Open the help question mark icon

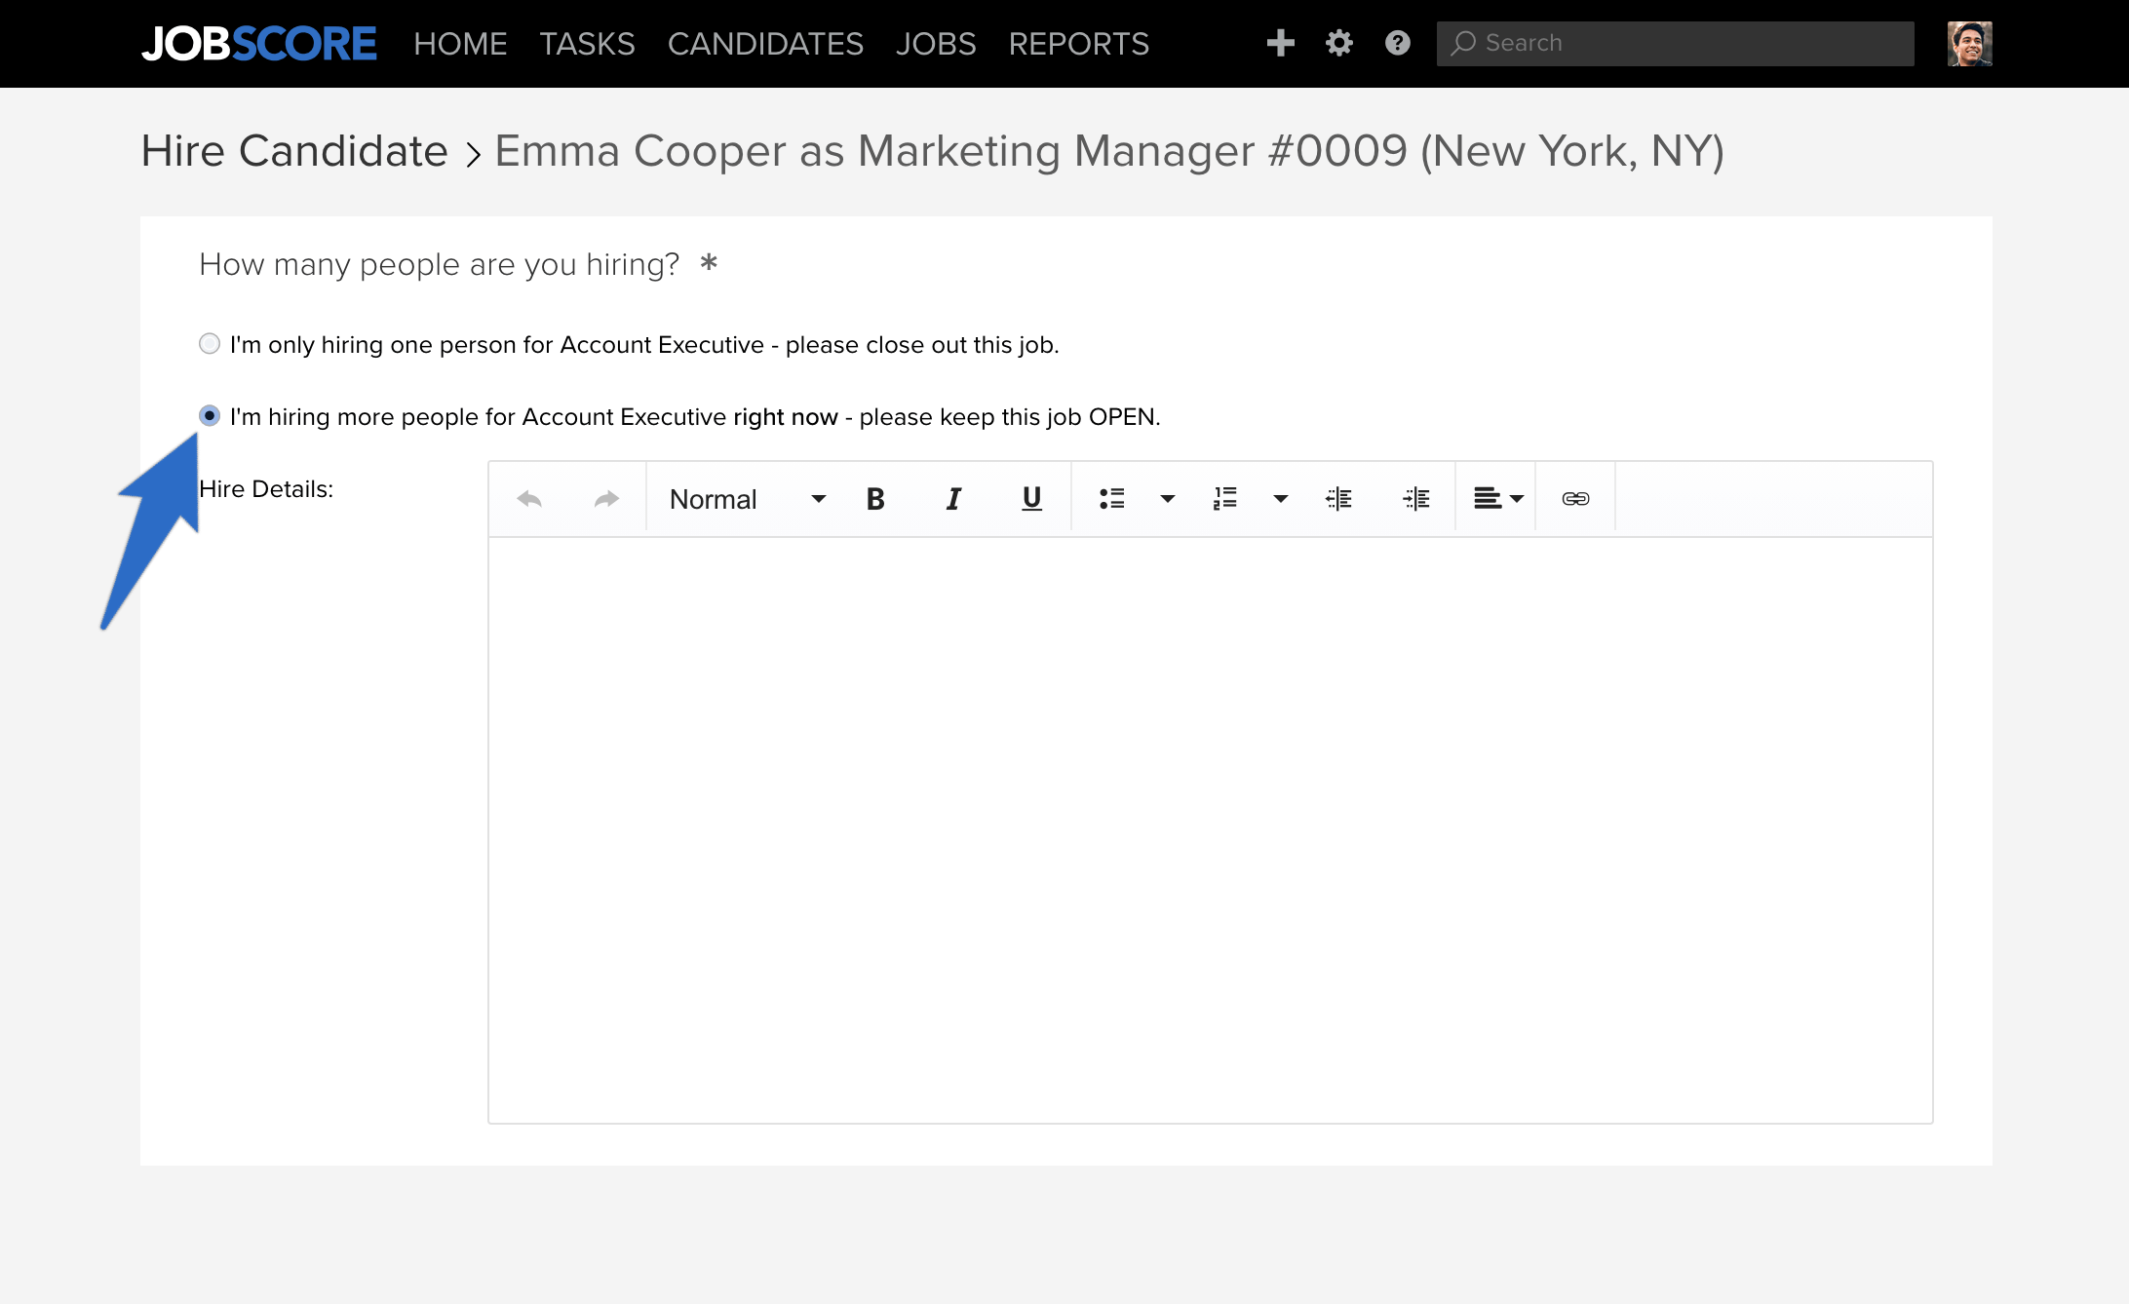(1398, 43)
